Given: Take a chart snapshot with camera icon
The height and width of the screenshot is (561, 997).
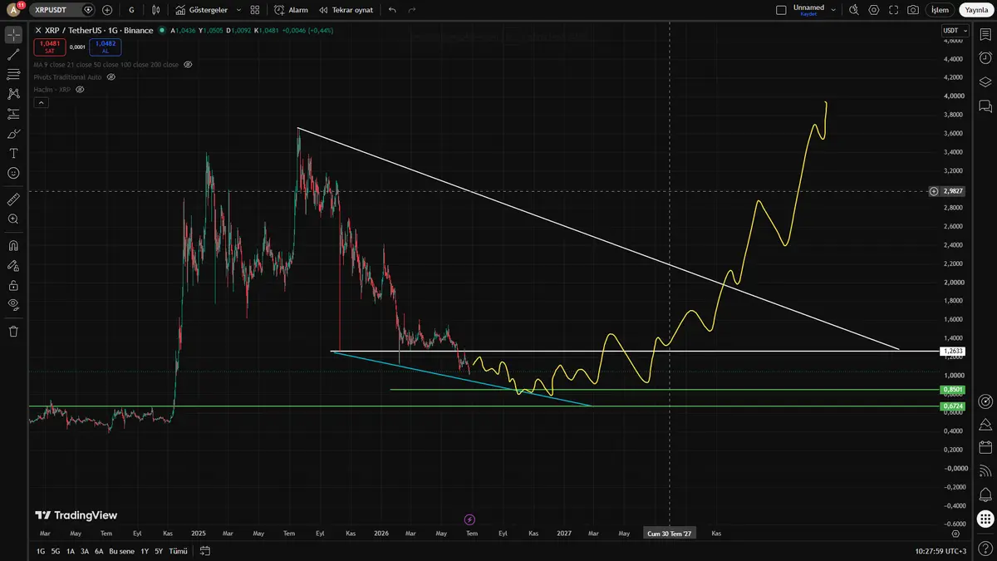Looking at the screenshot, I should pos(913,10).
